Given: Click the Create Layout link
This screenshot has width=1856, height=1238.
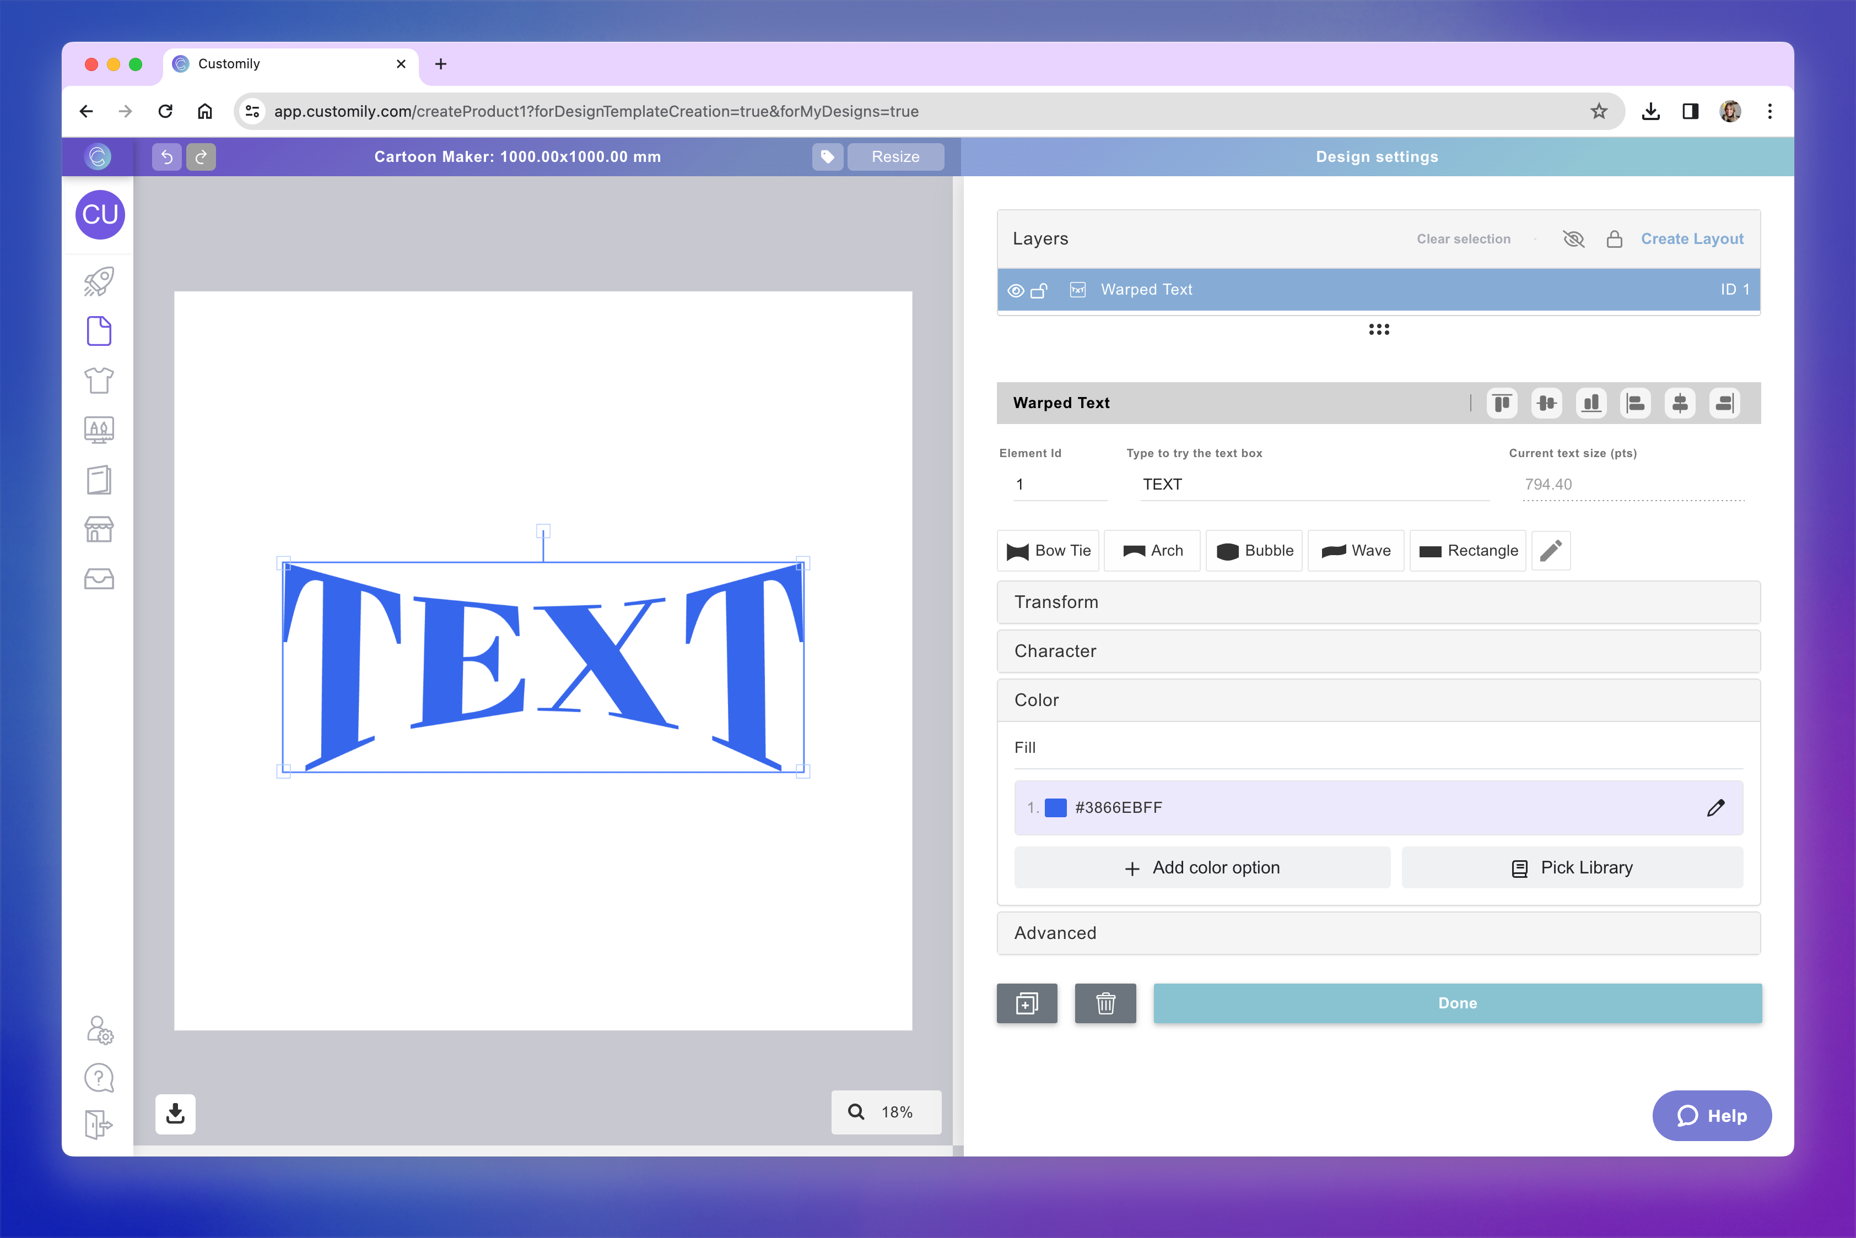Looking at the screenshot, I should (1692, 239).
